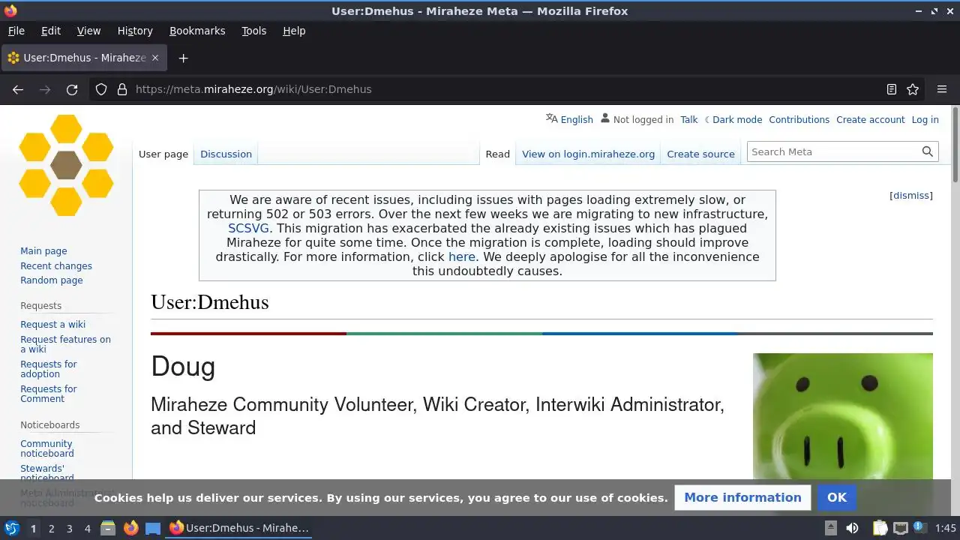Screen dimensions: 960x540
Task: Open the History menu
Action: [x=135, y=31]
